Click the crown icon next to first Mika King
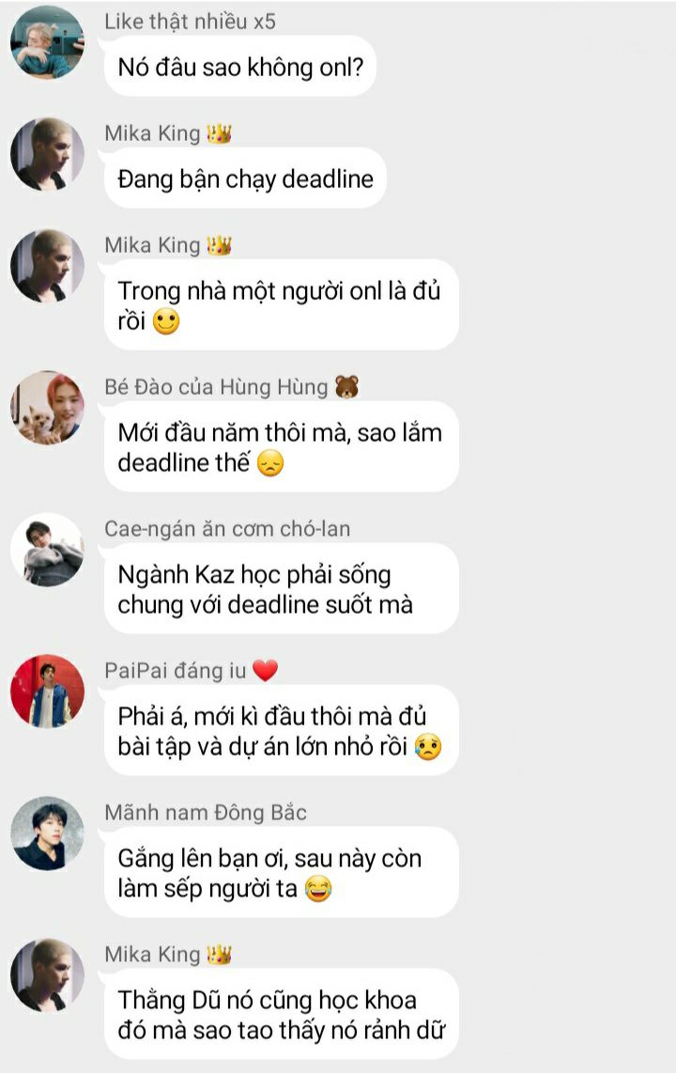Viewport: 676px width, 1073px height. point(220,132)
